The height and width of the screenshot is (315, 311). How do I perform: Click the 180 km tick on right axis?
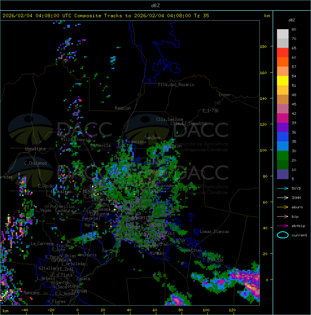263,47
